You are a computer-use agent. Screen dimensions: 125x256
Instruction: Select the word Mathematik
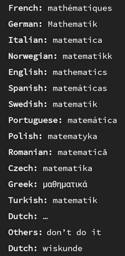click(73, 24)
